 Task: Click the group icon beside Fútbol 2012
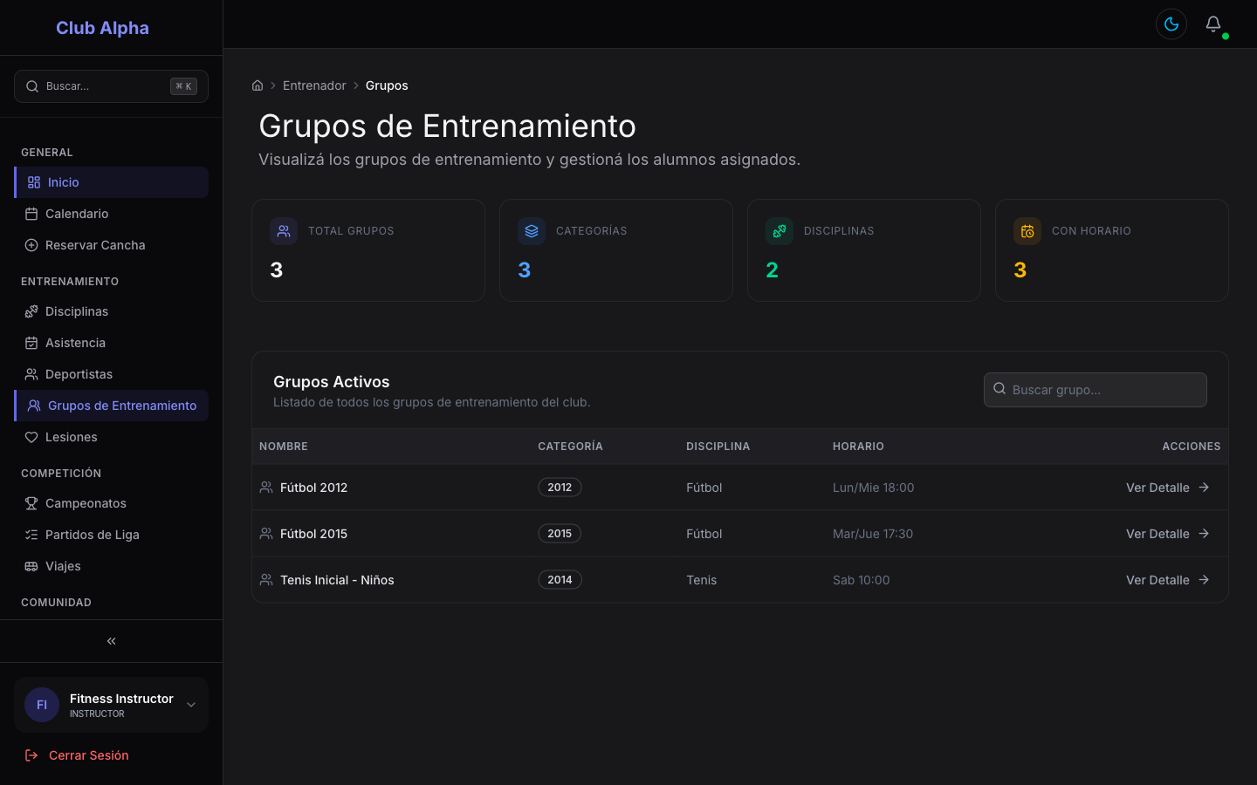click(266, 488)
